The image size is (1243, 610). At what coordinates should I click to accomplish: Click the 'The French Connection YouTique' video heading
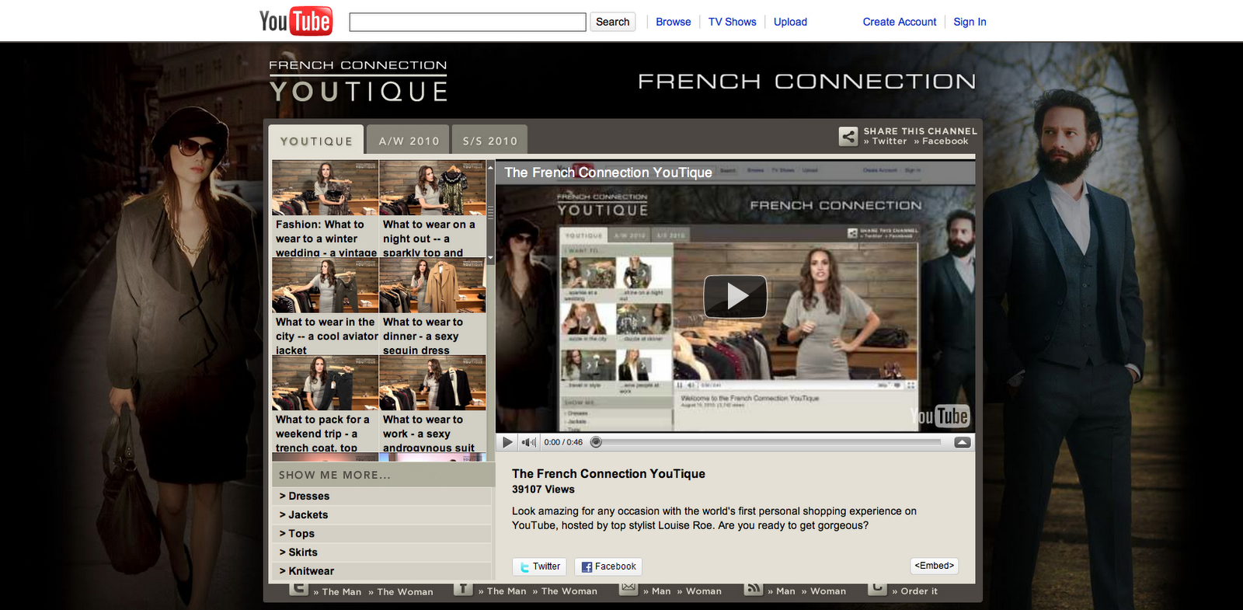pyautogui.click(x=608, y=473)
